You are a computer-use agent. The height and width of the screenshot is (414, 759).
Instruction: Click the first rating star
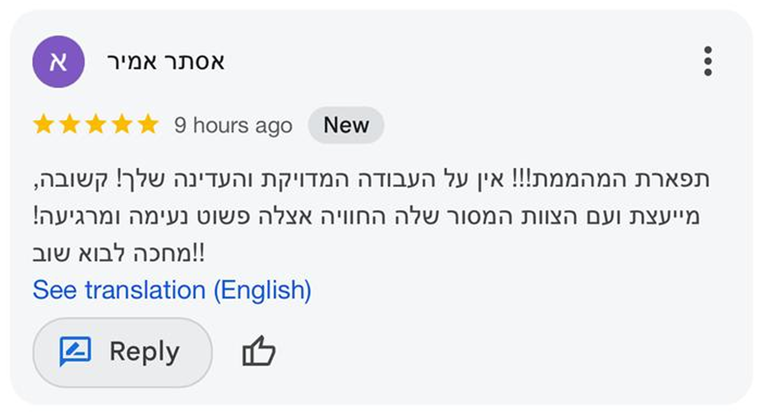(x=43, y=125)
